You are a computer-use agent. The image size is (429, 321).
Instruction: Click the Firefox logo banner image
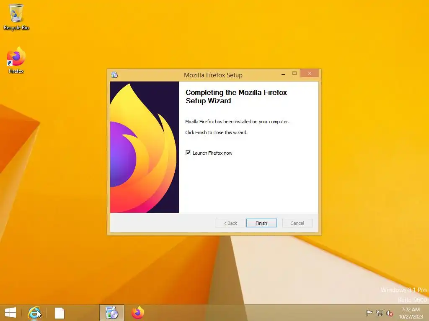(x=145, y=147)
